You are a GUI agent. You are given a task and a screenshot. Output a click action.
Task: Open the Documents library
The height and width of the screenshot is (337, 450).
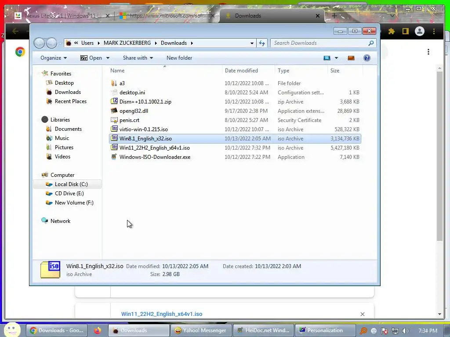[x=68, y=129]
